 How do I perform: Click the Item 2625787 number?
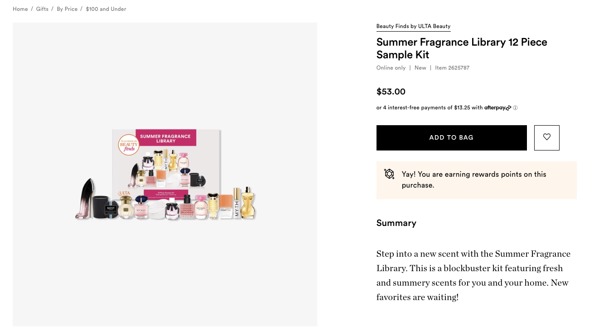click(x=452, y=68)
